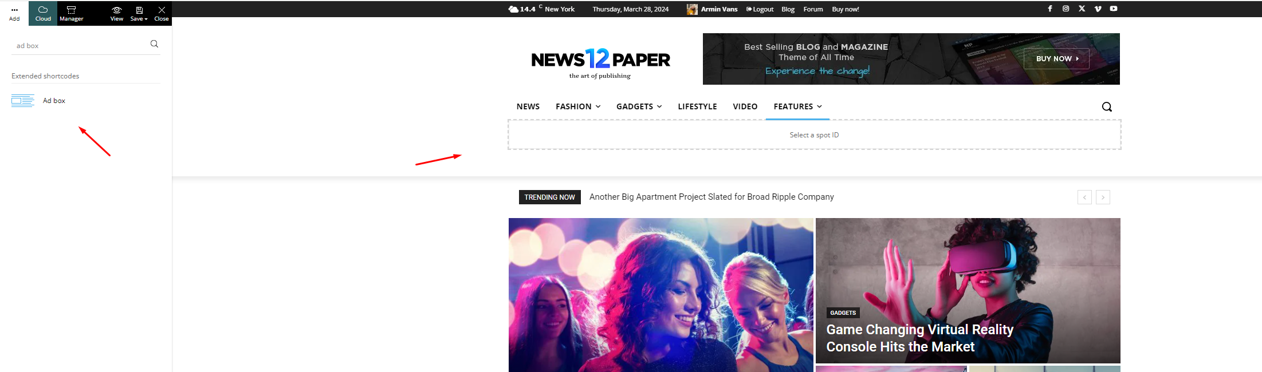
Task: Open the Instagram social icon
Action: tap(1066, 9)
